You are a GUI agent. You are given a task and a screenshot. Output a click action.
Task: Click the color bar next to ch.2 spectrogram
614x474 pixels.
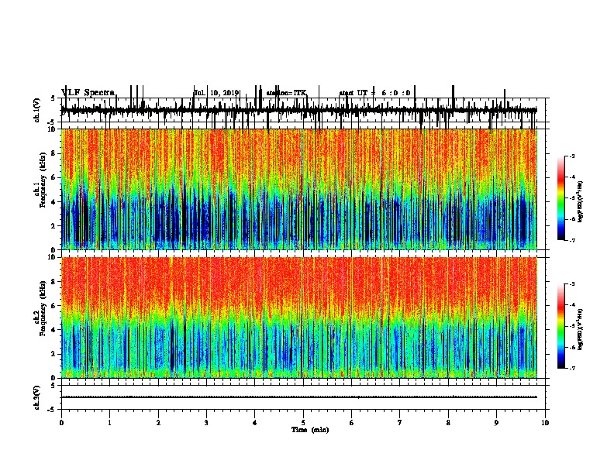coord(561,326)
